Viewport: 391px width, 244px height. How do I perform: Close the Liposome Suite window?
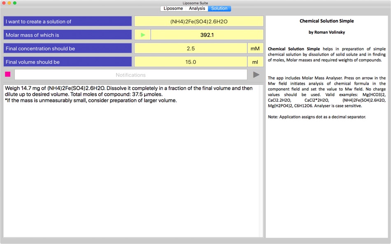click(4, 3)
